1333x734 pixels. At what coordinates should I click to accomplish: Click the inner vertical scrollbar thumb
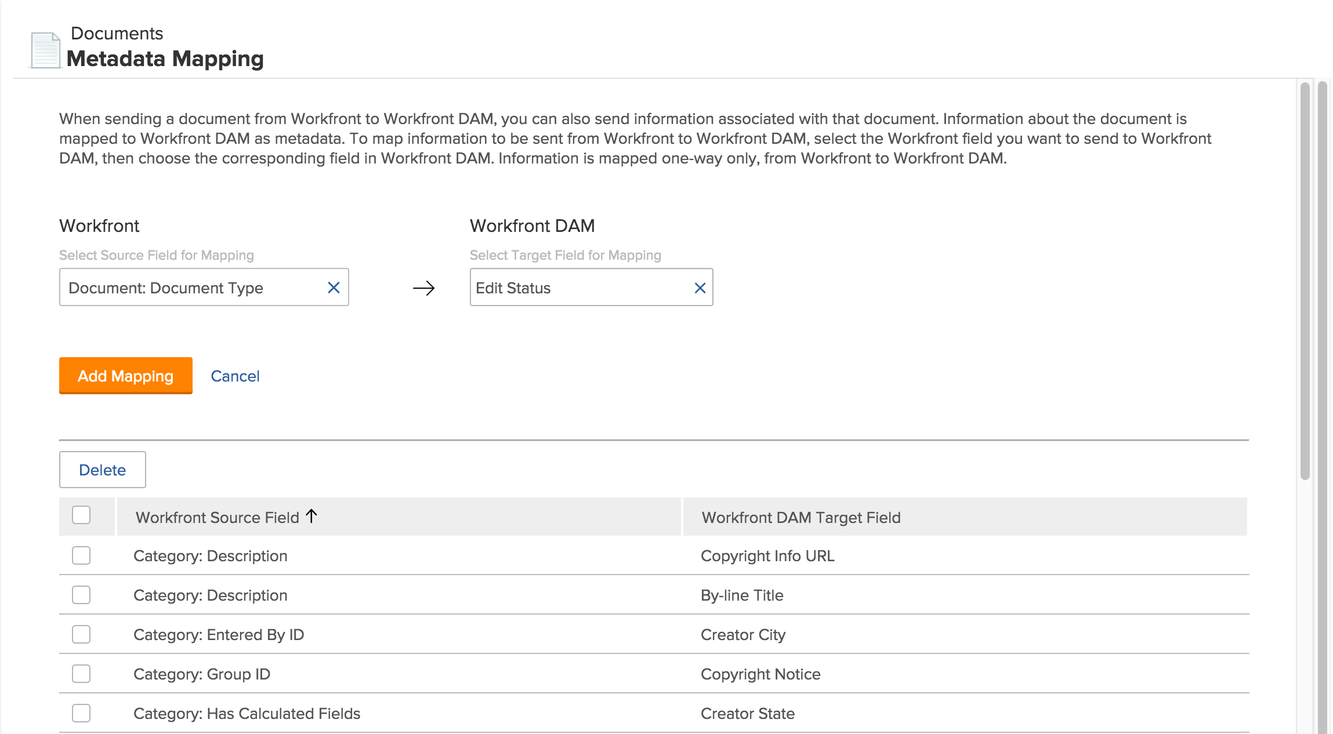tap(1305, 281)
